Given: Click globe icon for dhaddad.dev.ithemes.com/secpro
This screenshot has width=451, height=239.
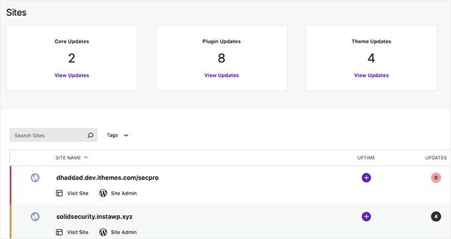Looking at the screenshot, I should (x=35, y=178).
